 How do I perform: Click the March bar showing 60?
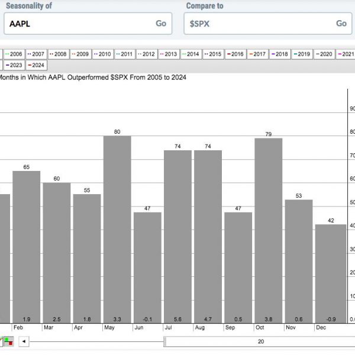point(57,253)
